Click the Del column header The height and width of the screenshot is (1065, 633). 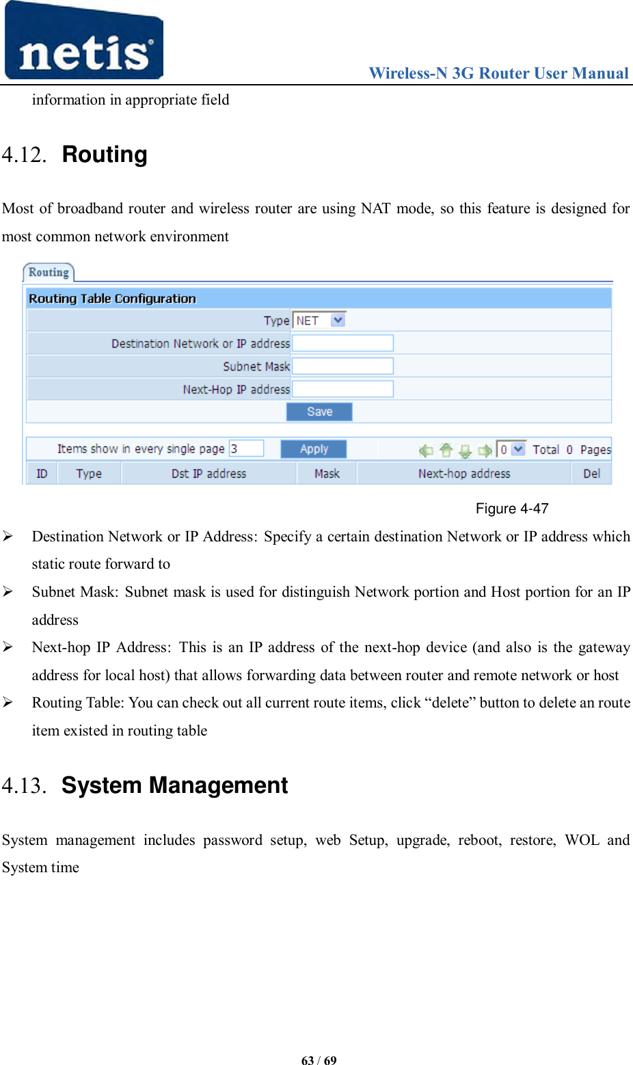(x=591, y=472)
